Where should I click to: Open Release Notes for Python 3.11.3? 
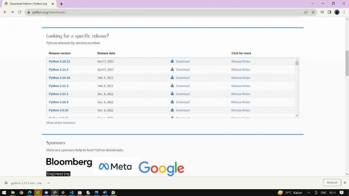click(x=241, y=70)
